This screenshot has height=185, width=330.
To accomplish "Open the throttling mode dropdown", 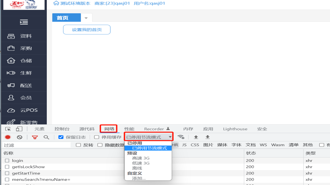I will click(149, 137).
